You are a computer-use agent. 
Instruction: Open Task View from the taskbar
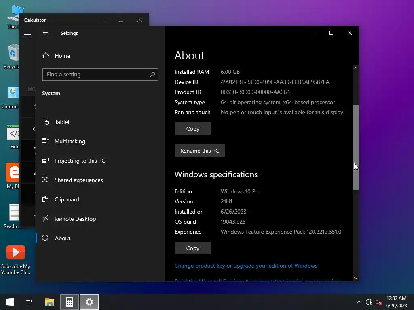click(x=29, y=302)
